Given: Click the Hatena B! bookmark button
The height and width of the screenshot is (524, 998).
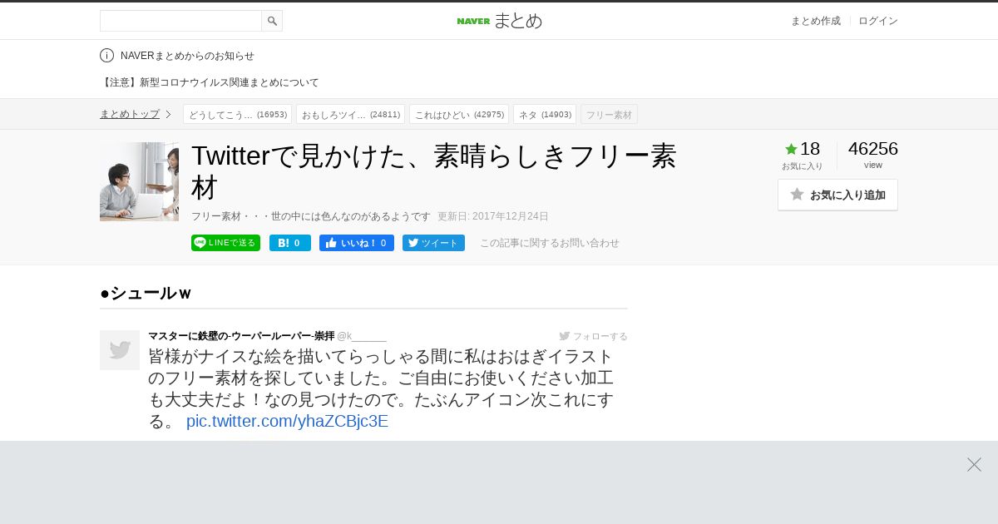Looking at the screenshot, I should pos(290,243).
